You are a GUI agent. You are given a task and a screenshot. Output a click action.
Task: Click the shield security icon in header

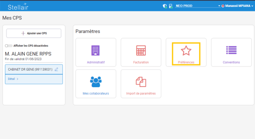pyautogui.click(x=165, y=6)
